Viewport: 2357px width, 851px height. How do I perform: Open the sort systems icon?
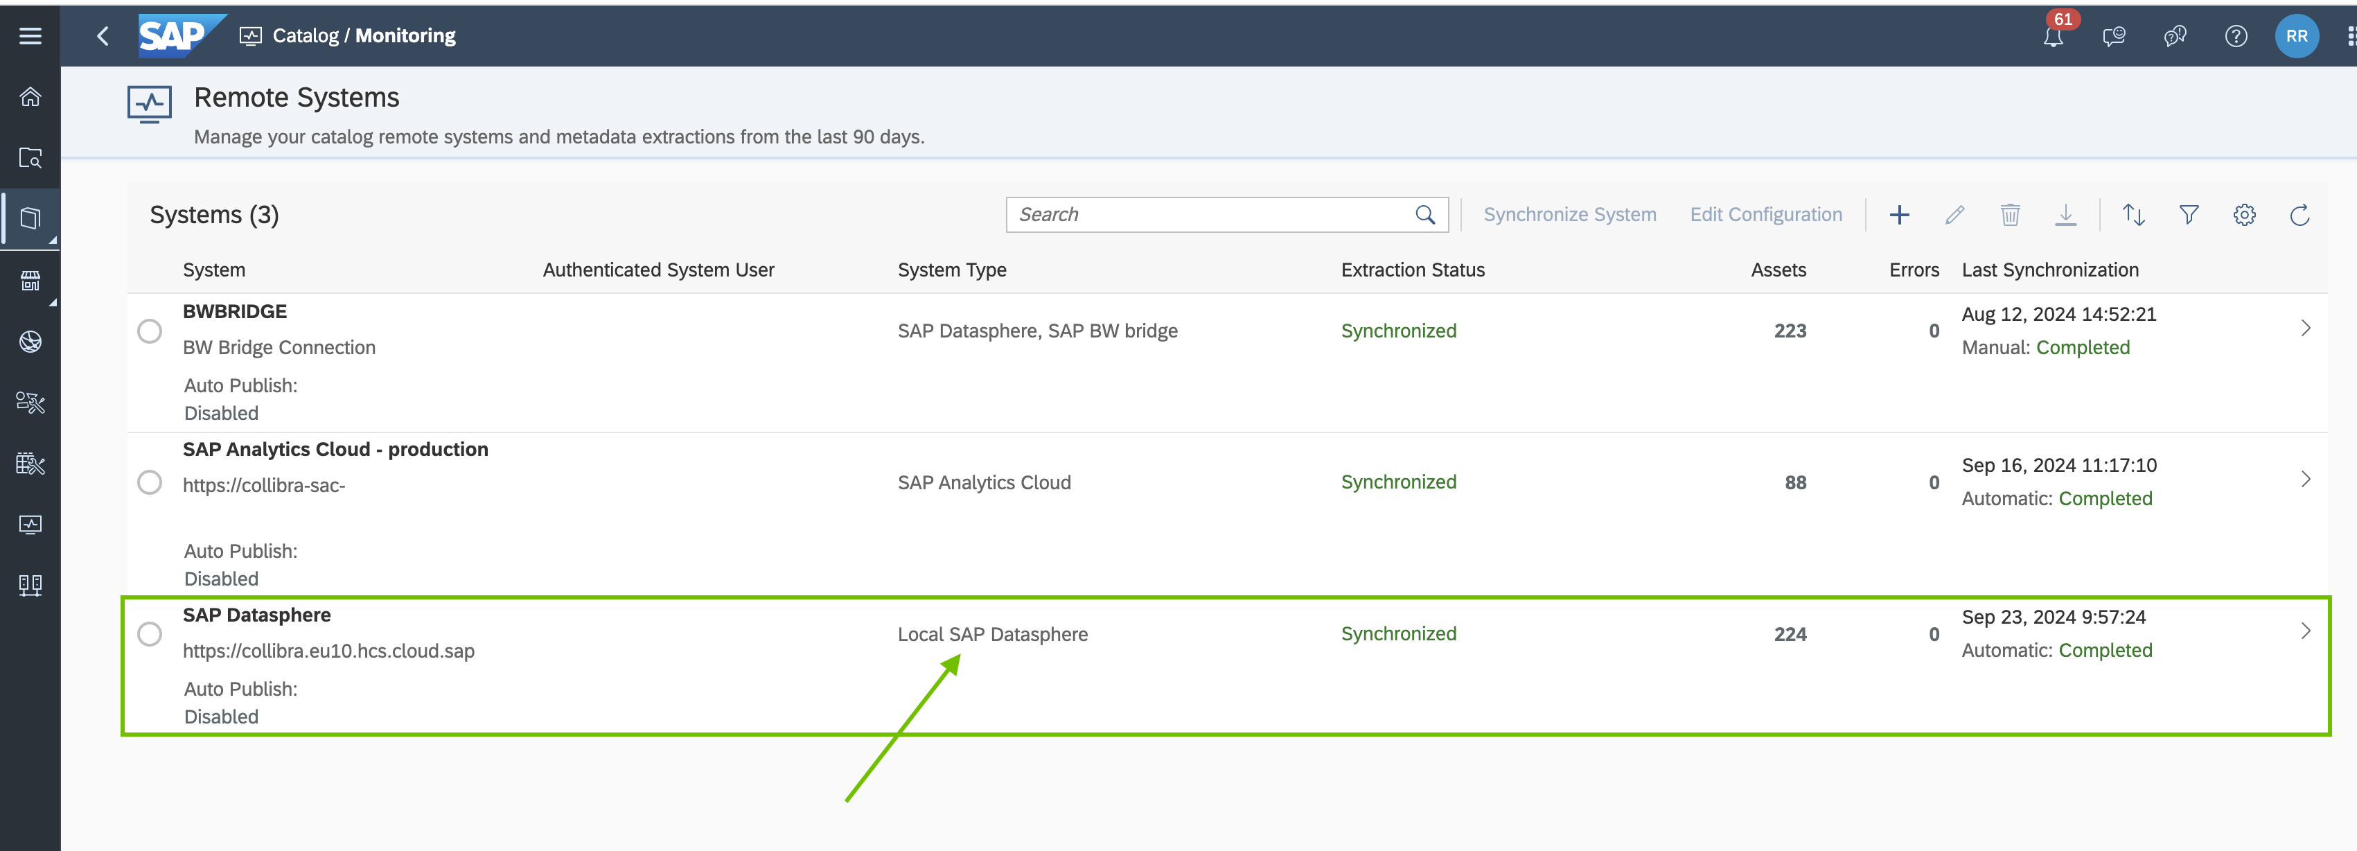pos(2133,215)
